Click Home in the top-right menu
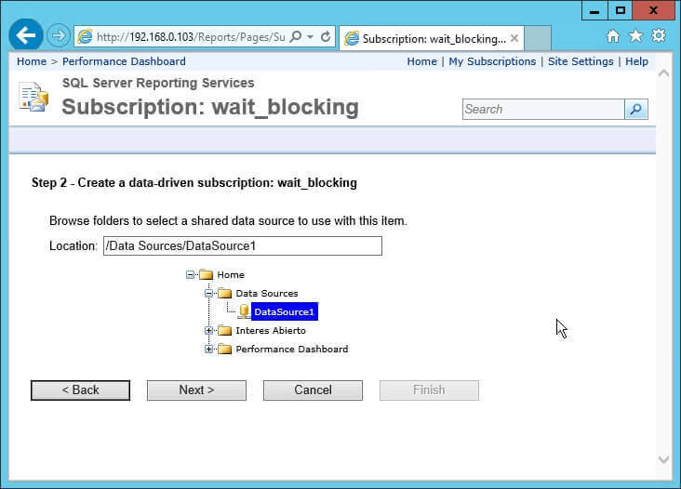Image resolution: width=681 pixels, height=489 pixels. coord(421,61)
